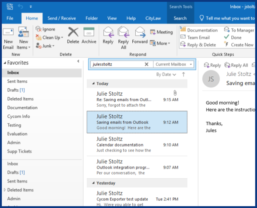Open the Evaluation folder
Image resolution: width=257 pixels, height=208 pixels.
(17, 134)
